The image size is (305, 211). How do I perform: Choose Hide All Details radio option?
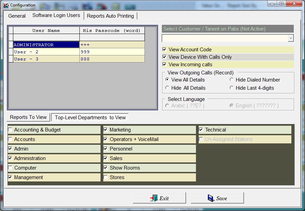pyautogui.click(x=167, y=88)
